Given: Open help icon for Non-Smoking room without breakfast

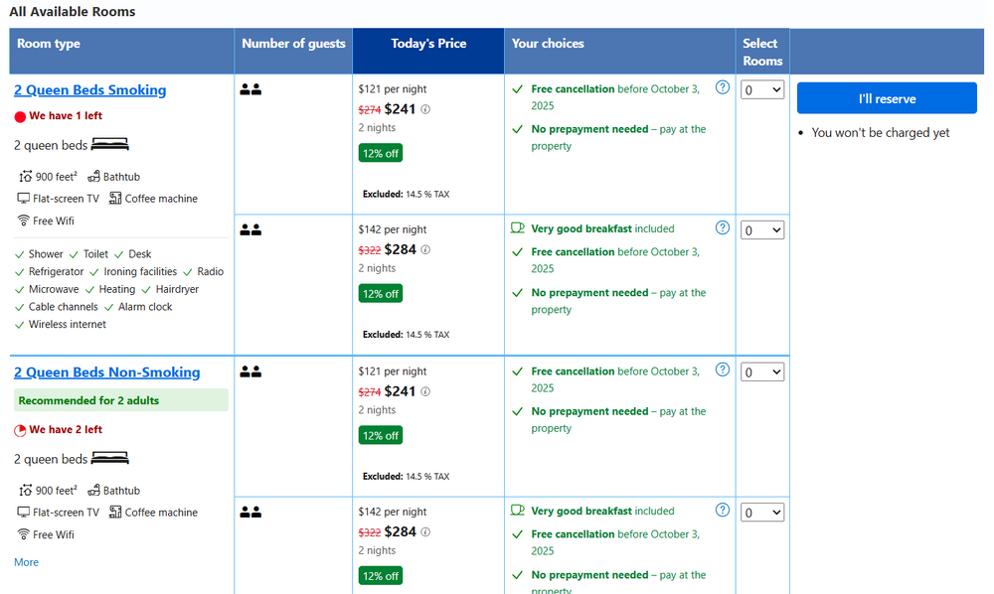Looking at the screenshot, I should [723, 370].
